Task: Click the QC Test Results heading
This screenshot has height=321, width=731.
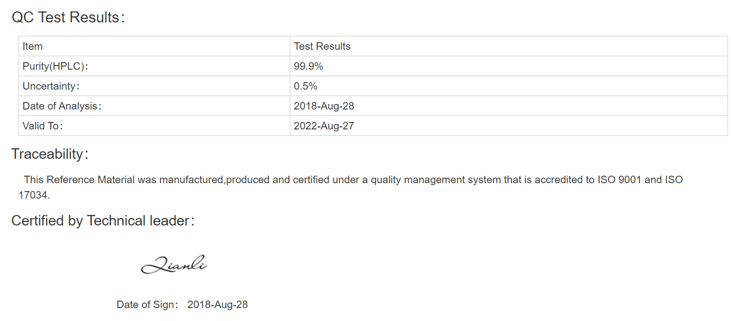Action: [69, 17]
